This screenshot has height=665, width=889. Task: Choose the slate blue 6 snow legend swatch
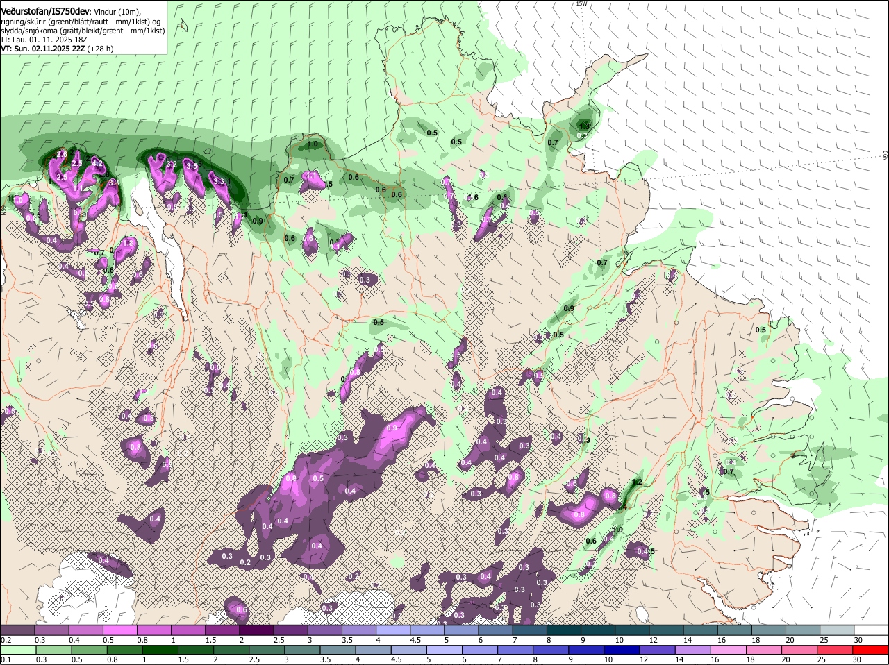pos(496,630)
